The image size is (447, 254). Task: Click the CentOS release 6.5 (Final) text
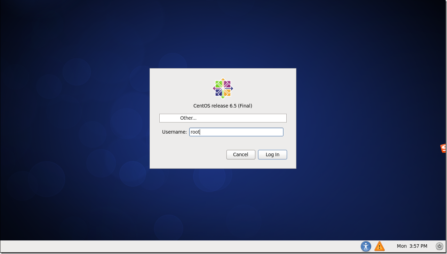point(223,106)
